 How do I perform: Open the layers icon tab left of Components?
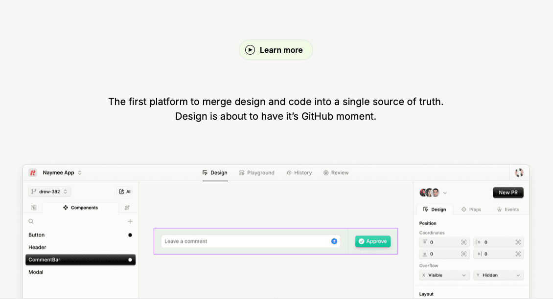point(34,208)
